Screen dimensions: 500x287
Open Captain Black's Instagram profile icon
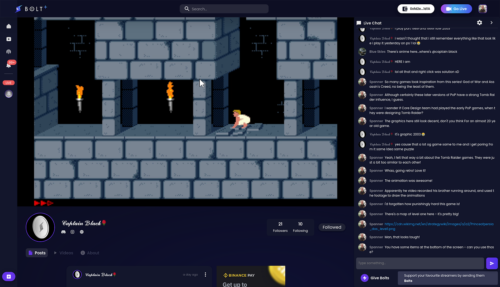72,232
